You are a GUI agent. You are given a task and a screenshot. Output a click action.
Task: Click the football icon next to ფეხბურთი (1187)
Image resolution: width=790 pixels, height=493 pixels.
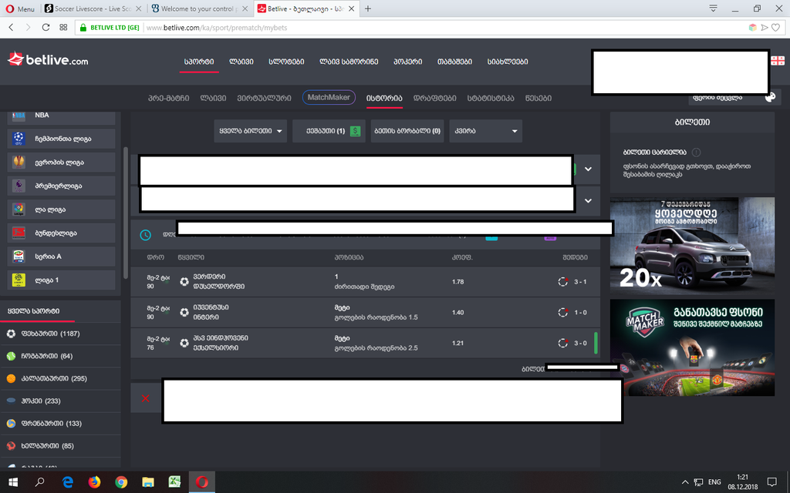(11, 334)
